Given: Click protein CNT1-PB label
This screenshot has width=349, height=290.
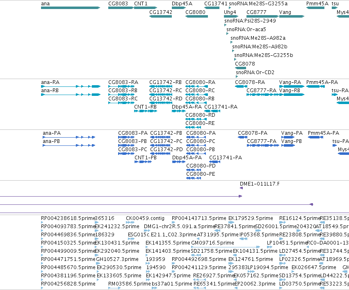Looking at the screenshot, I should (146, 158).
